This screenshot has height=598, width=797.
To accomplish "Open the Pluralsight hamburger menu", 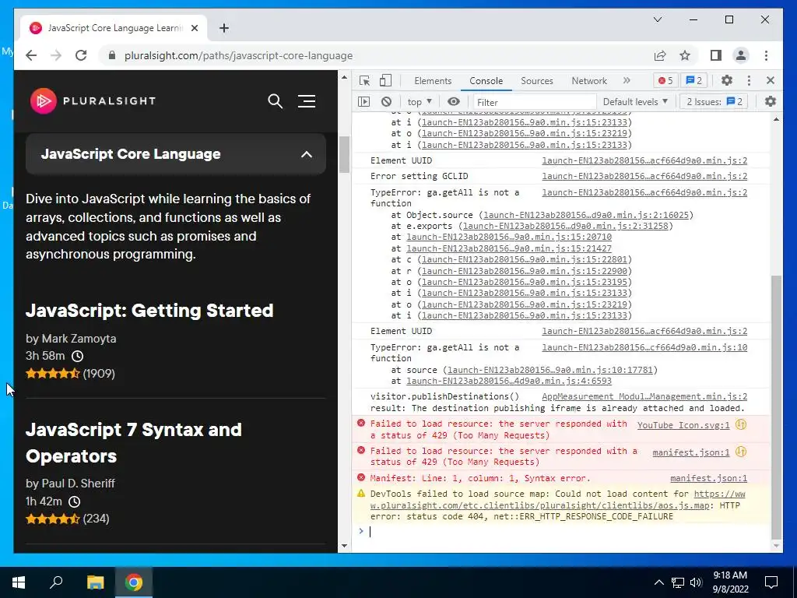I will click(x=307, y=101).
